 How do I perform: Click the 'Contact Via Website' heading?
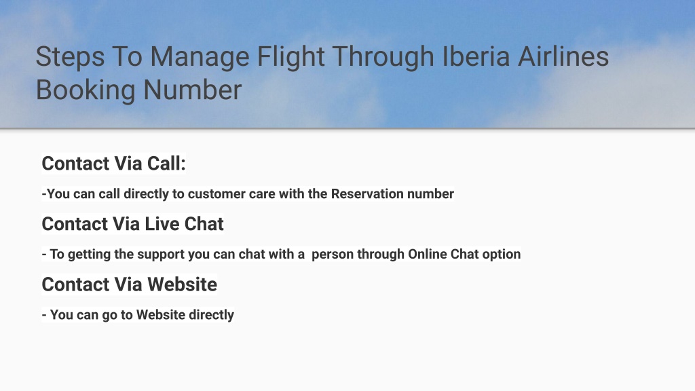(130, 284)
